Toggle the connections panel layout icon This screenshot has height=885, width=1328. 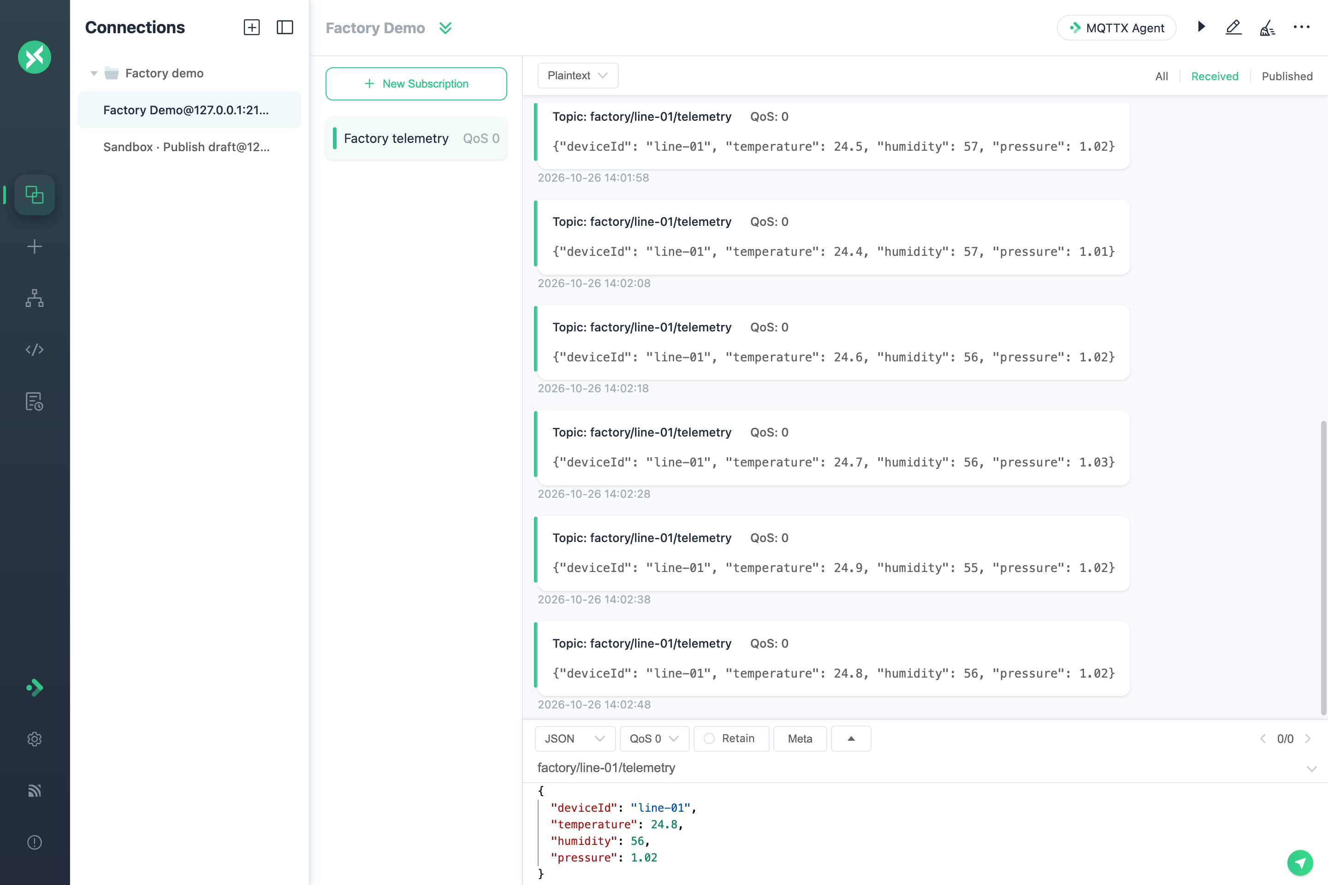click(285, 27)
